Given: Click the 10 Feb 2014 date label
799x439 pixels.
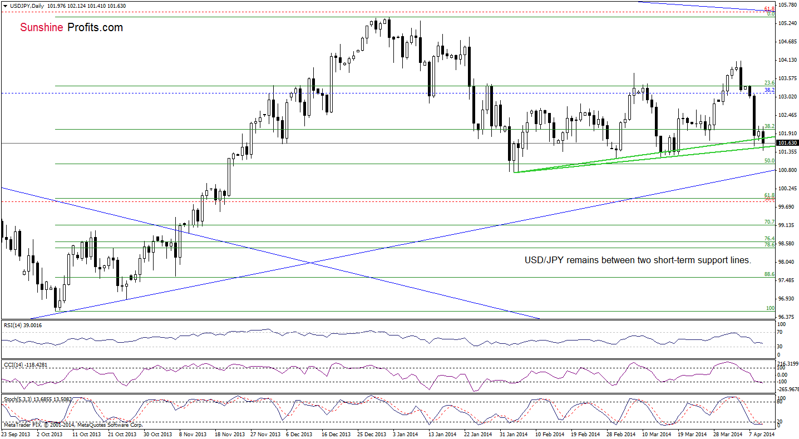Looking at the screenshot, I should (x=550, y=434).
